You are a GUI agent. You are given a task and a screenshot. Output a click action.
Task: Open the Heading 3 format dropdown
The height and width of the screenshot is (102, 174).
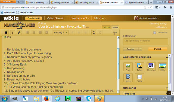[60, 33]
